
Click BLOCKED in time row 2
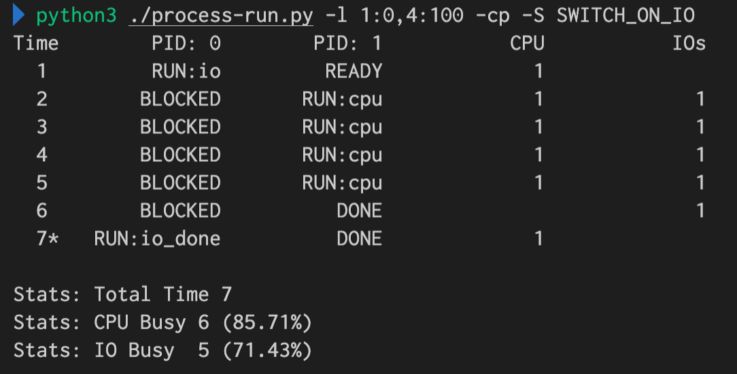(x=180, y=99)
